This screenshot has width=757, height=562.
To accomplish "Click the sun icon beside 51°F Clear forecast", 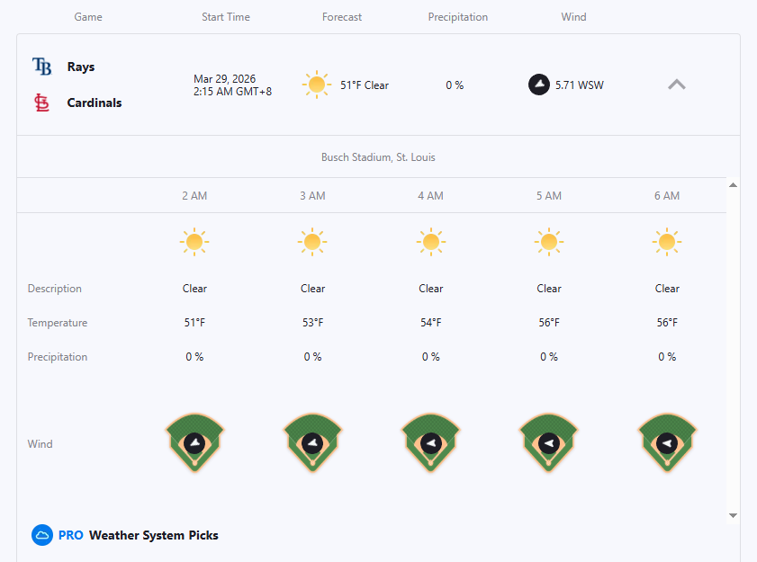I will tap(316, 85).
